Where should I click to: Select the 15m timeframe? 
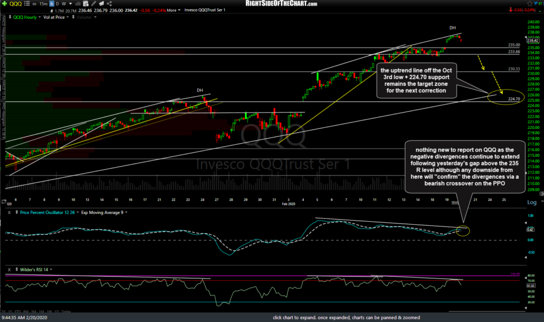pyautogui.click(x=43, y=4)
